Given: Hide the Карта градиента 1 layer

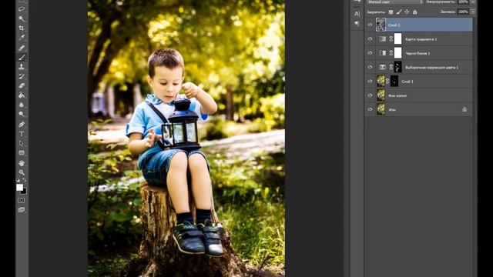Looking at the screenshot, I should [x=370, y=39].
